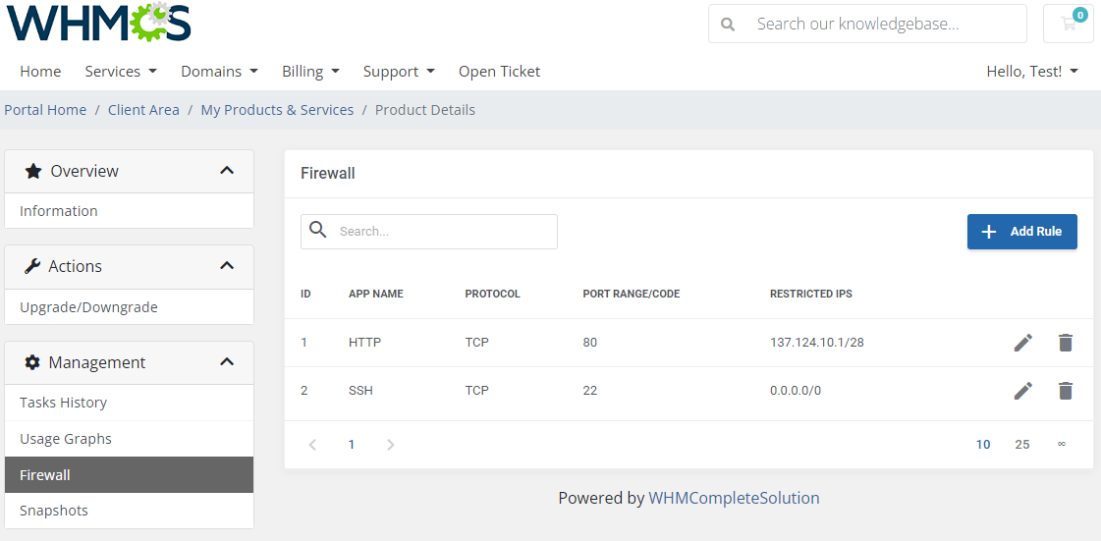Click the Actions wrench icon
Screen dimensions: 1101x541
[x=32, y=266]
